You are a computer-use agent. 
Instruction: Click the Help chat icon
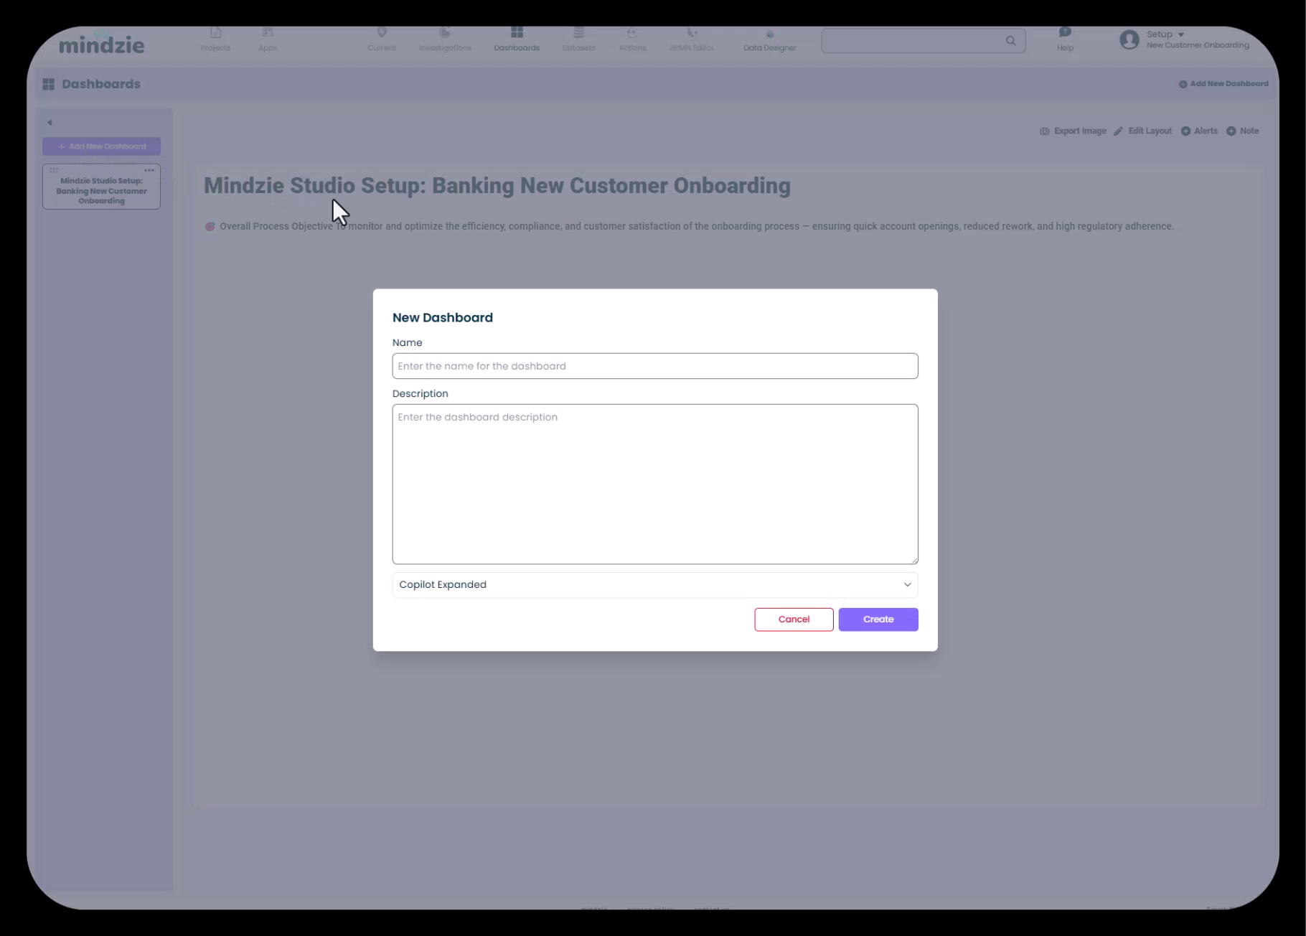pos(1065,32)
